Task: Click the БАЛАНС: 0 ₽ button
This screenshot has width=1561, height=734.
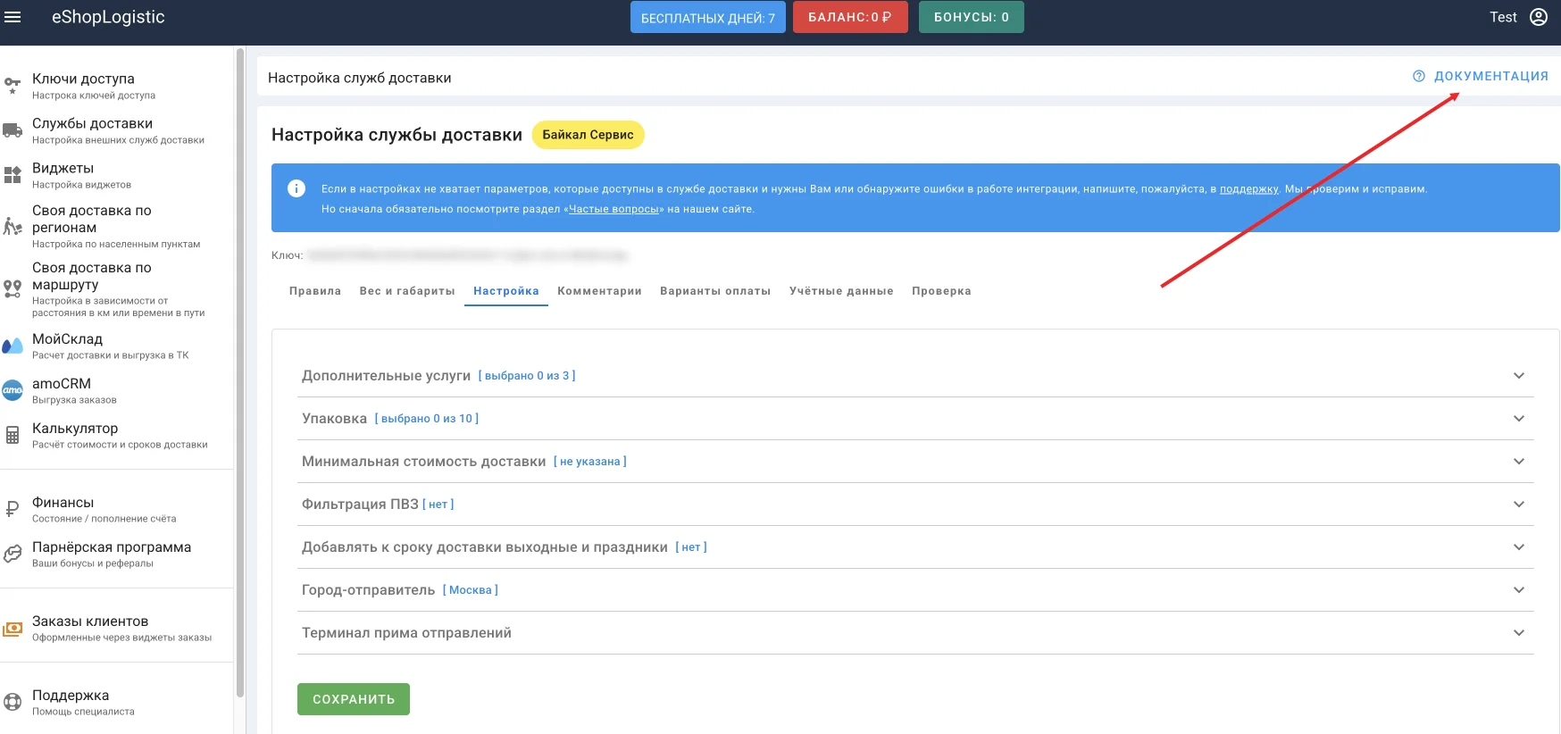Action: click(x=850, y=17)
